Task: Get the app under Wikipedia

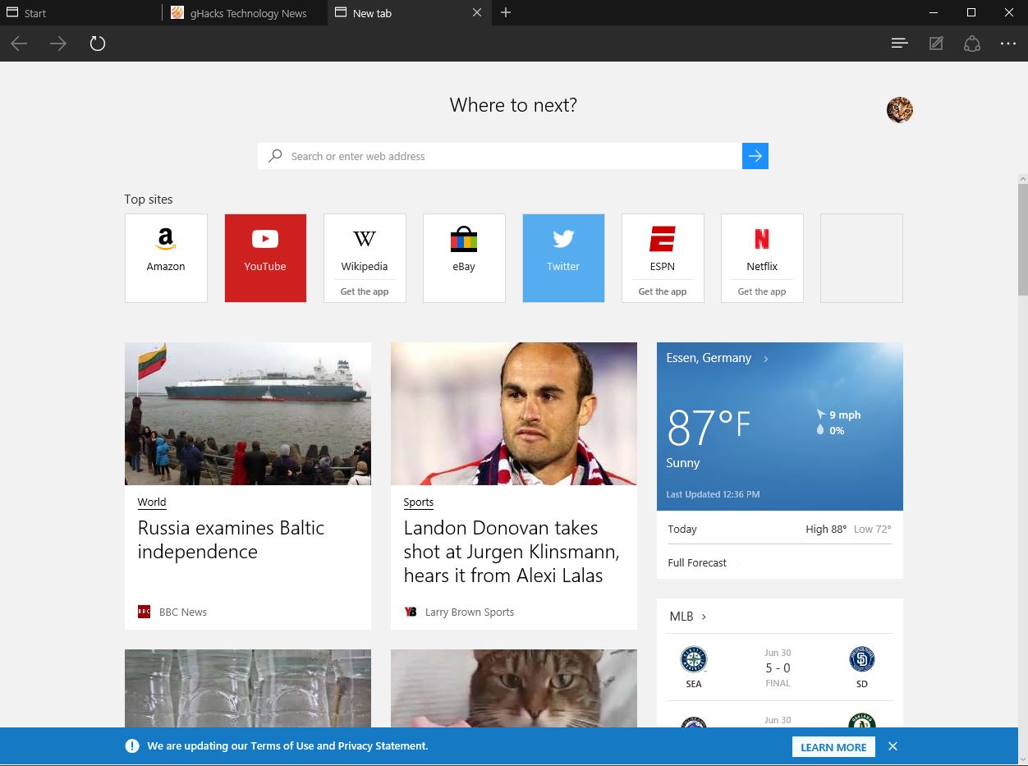Action: tap(365, 291)
